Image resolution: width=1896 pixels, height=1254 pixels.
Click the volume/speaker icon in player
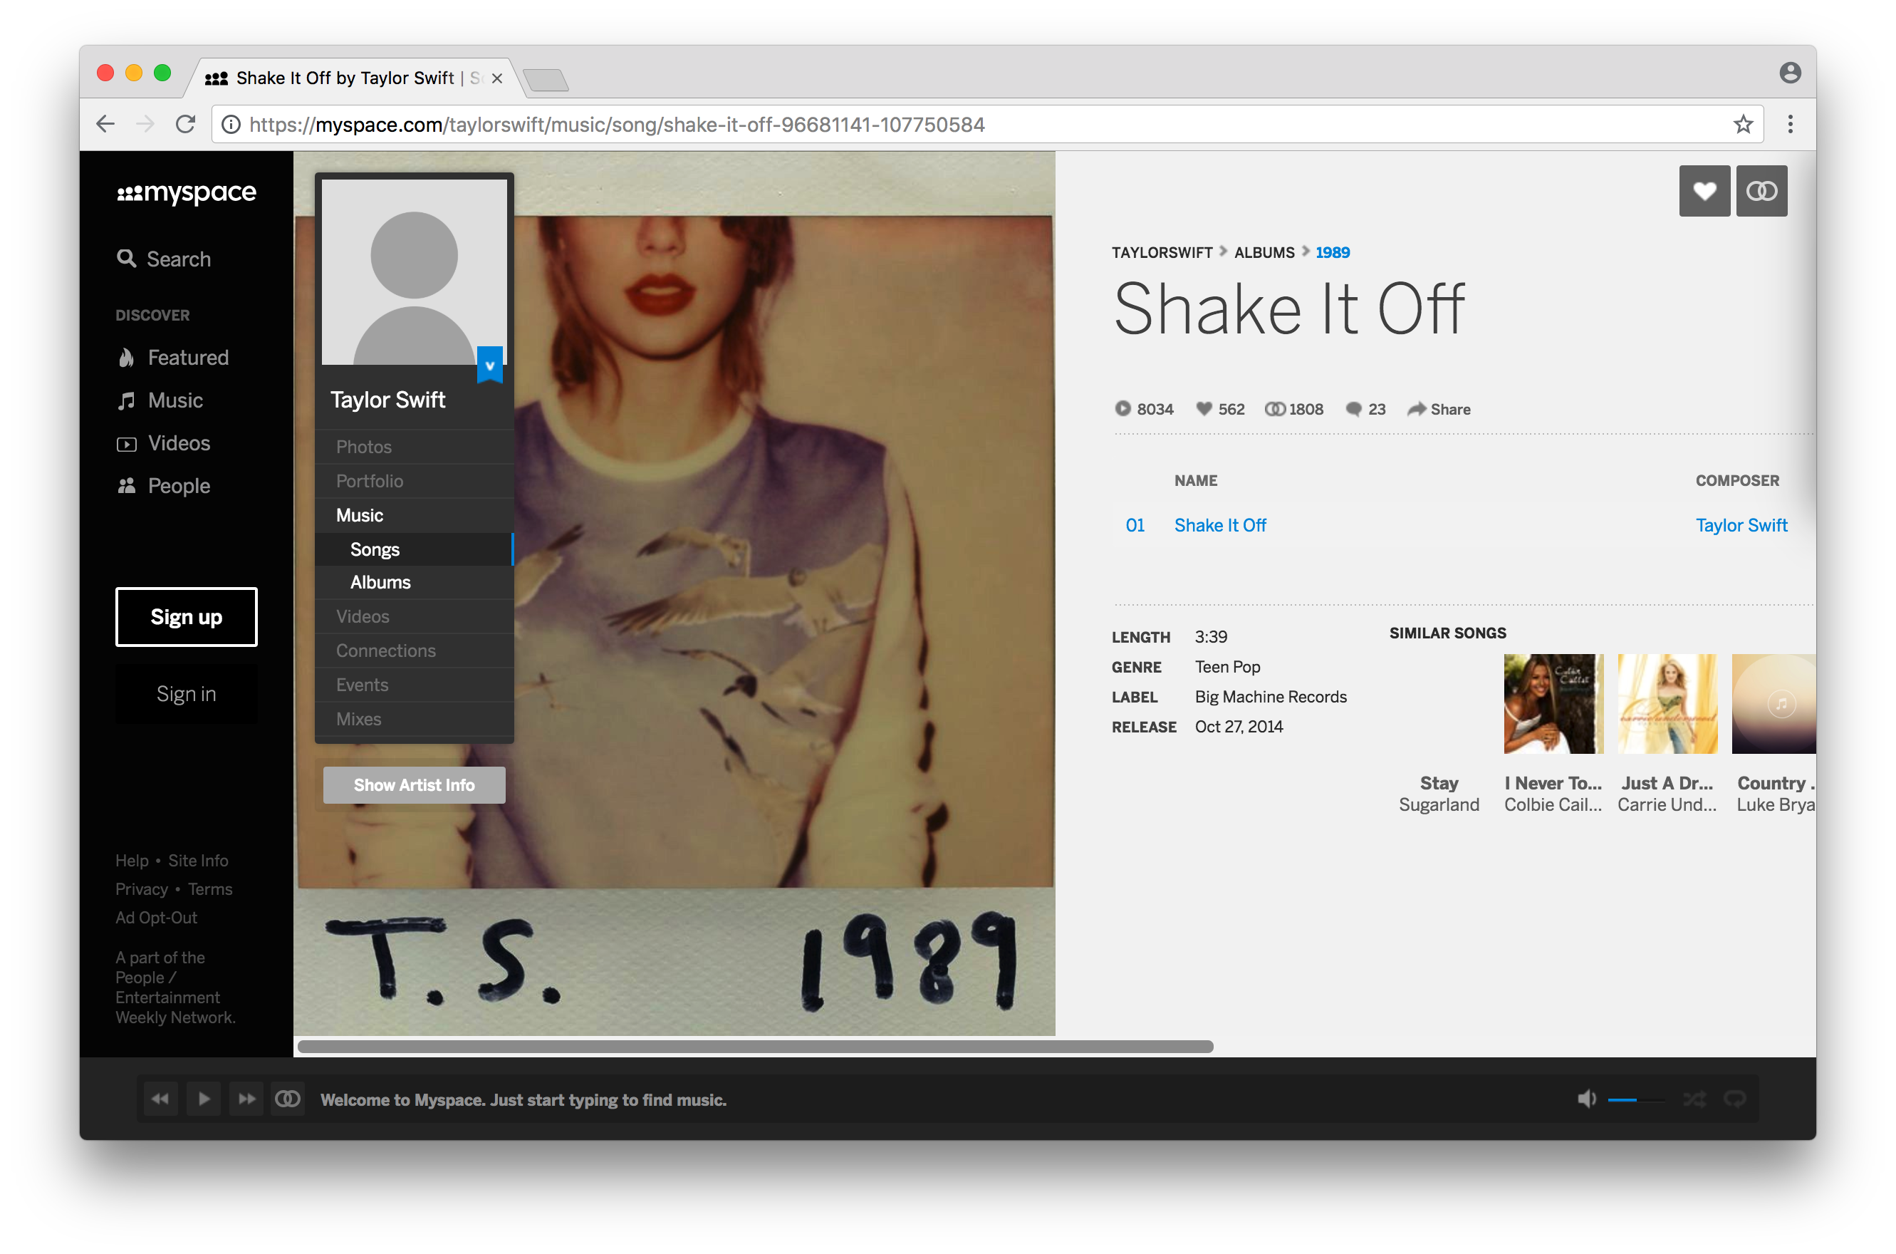pos(1587,1100)
